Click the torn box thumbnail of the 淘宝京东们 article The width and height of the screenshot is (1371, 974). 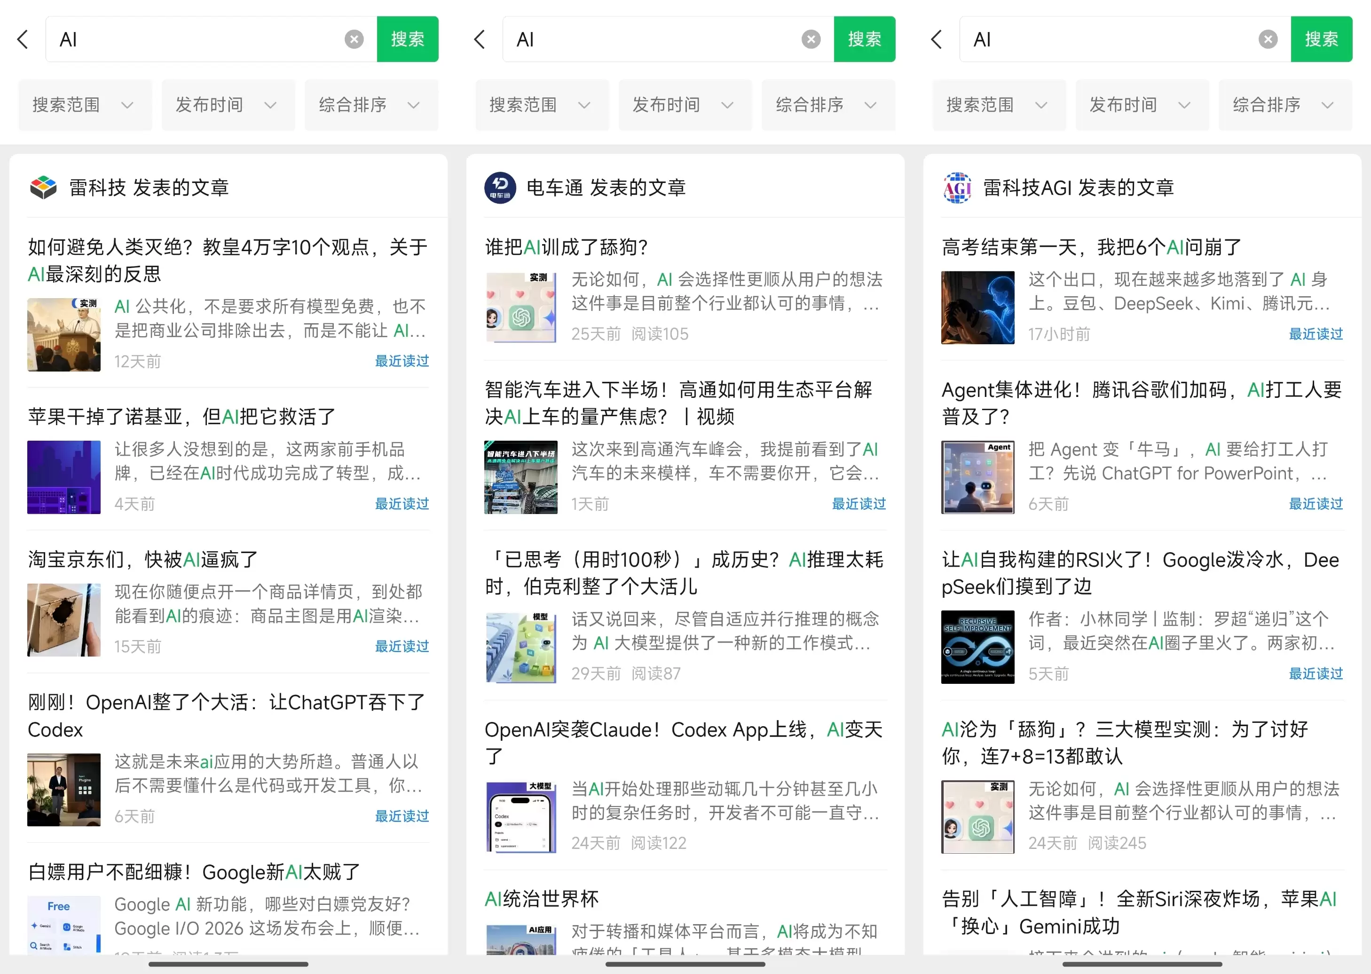point(64,619)
